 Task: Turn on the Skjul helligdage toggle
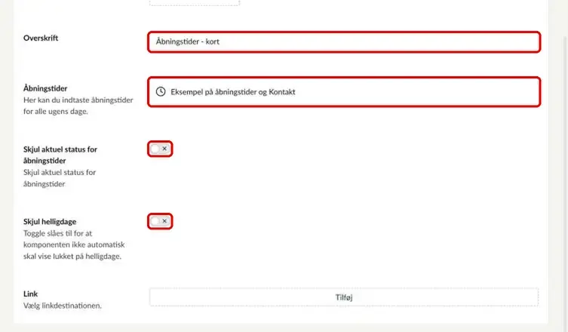point(160,221)
